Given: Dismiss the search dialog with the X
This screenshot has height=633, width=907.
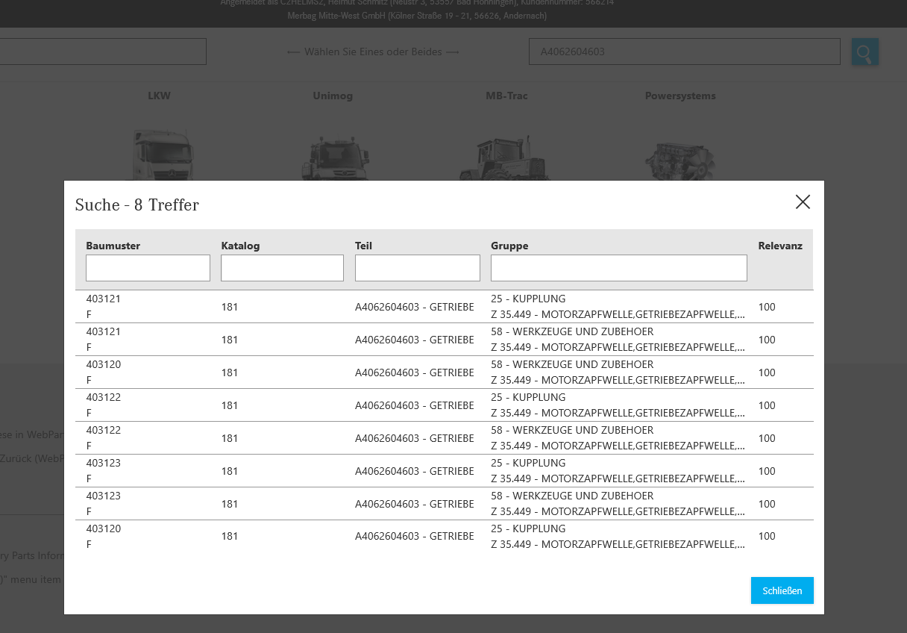Looking at the screenshot, I should pyautogui.click(x=803, y=202).
